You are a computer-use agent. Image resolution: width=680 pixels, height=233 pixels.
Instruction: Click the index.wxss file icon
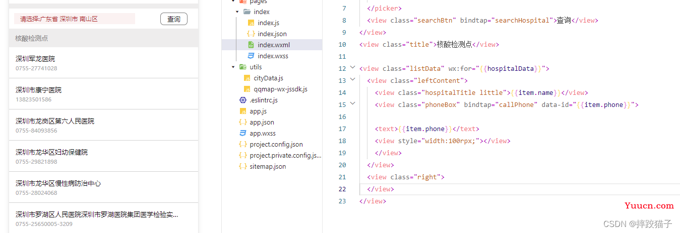(251, 56)
